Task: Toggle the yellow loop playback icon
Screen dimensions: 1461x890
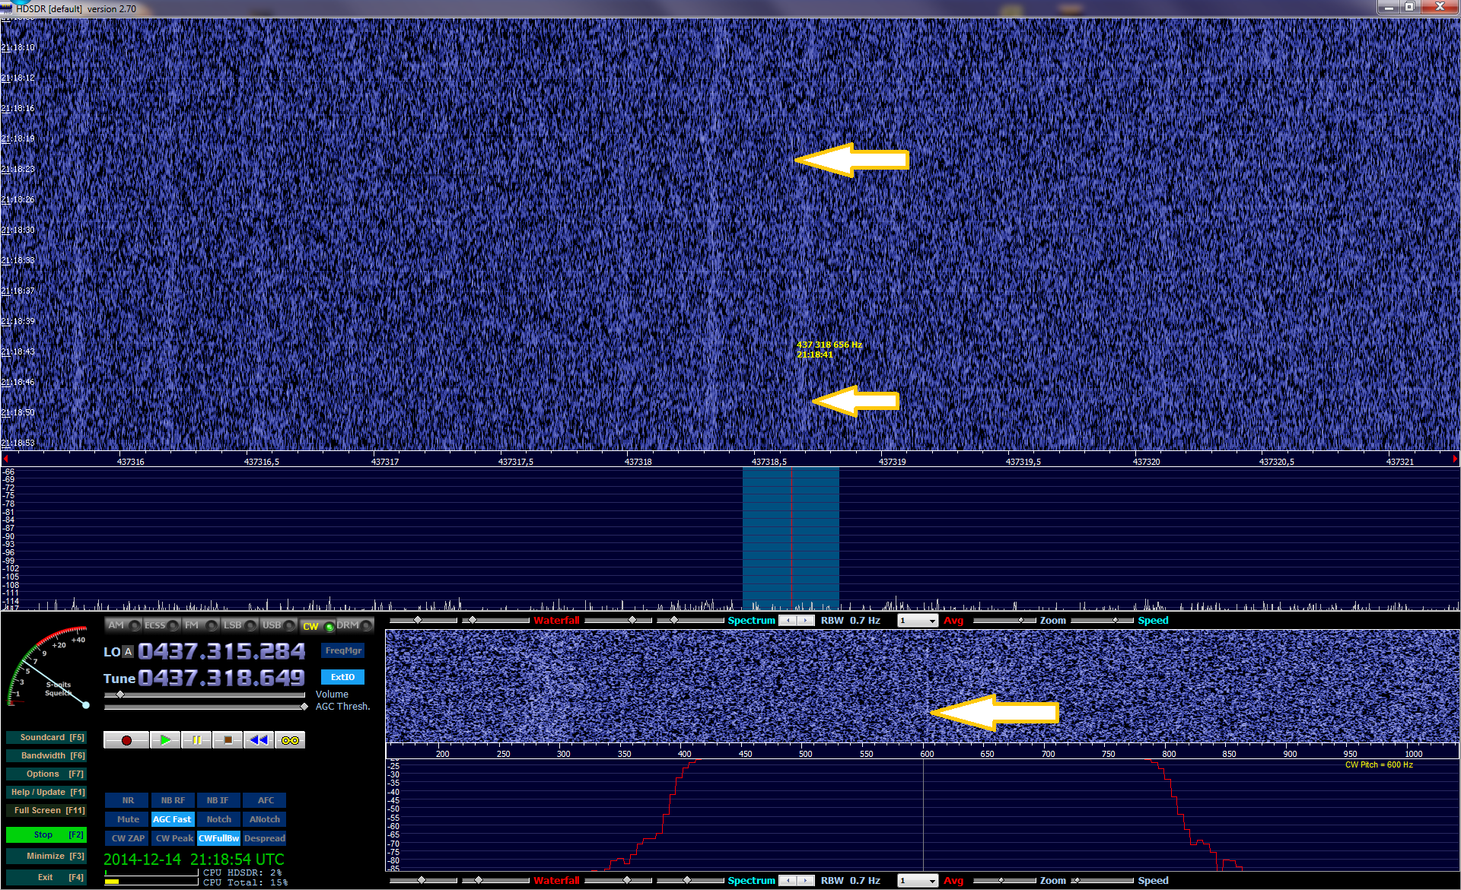Action: 290,740
